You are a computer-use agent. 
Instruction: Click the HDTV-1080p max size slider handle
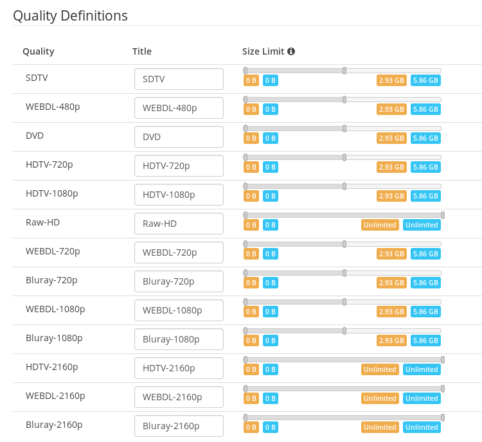tap(344, 186)
